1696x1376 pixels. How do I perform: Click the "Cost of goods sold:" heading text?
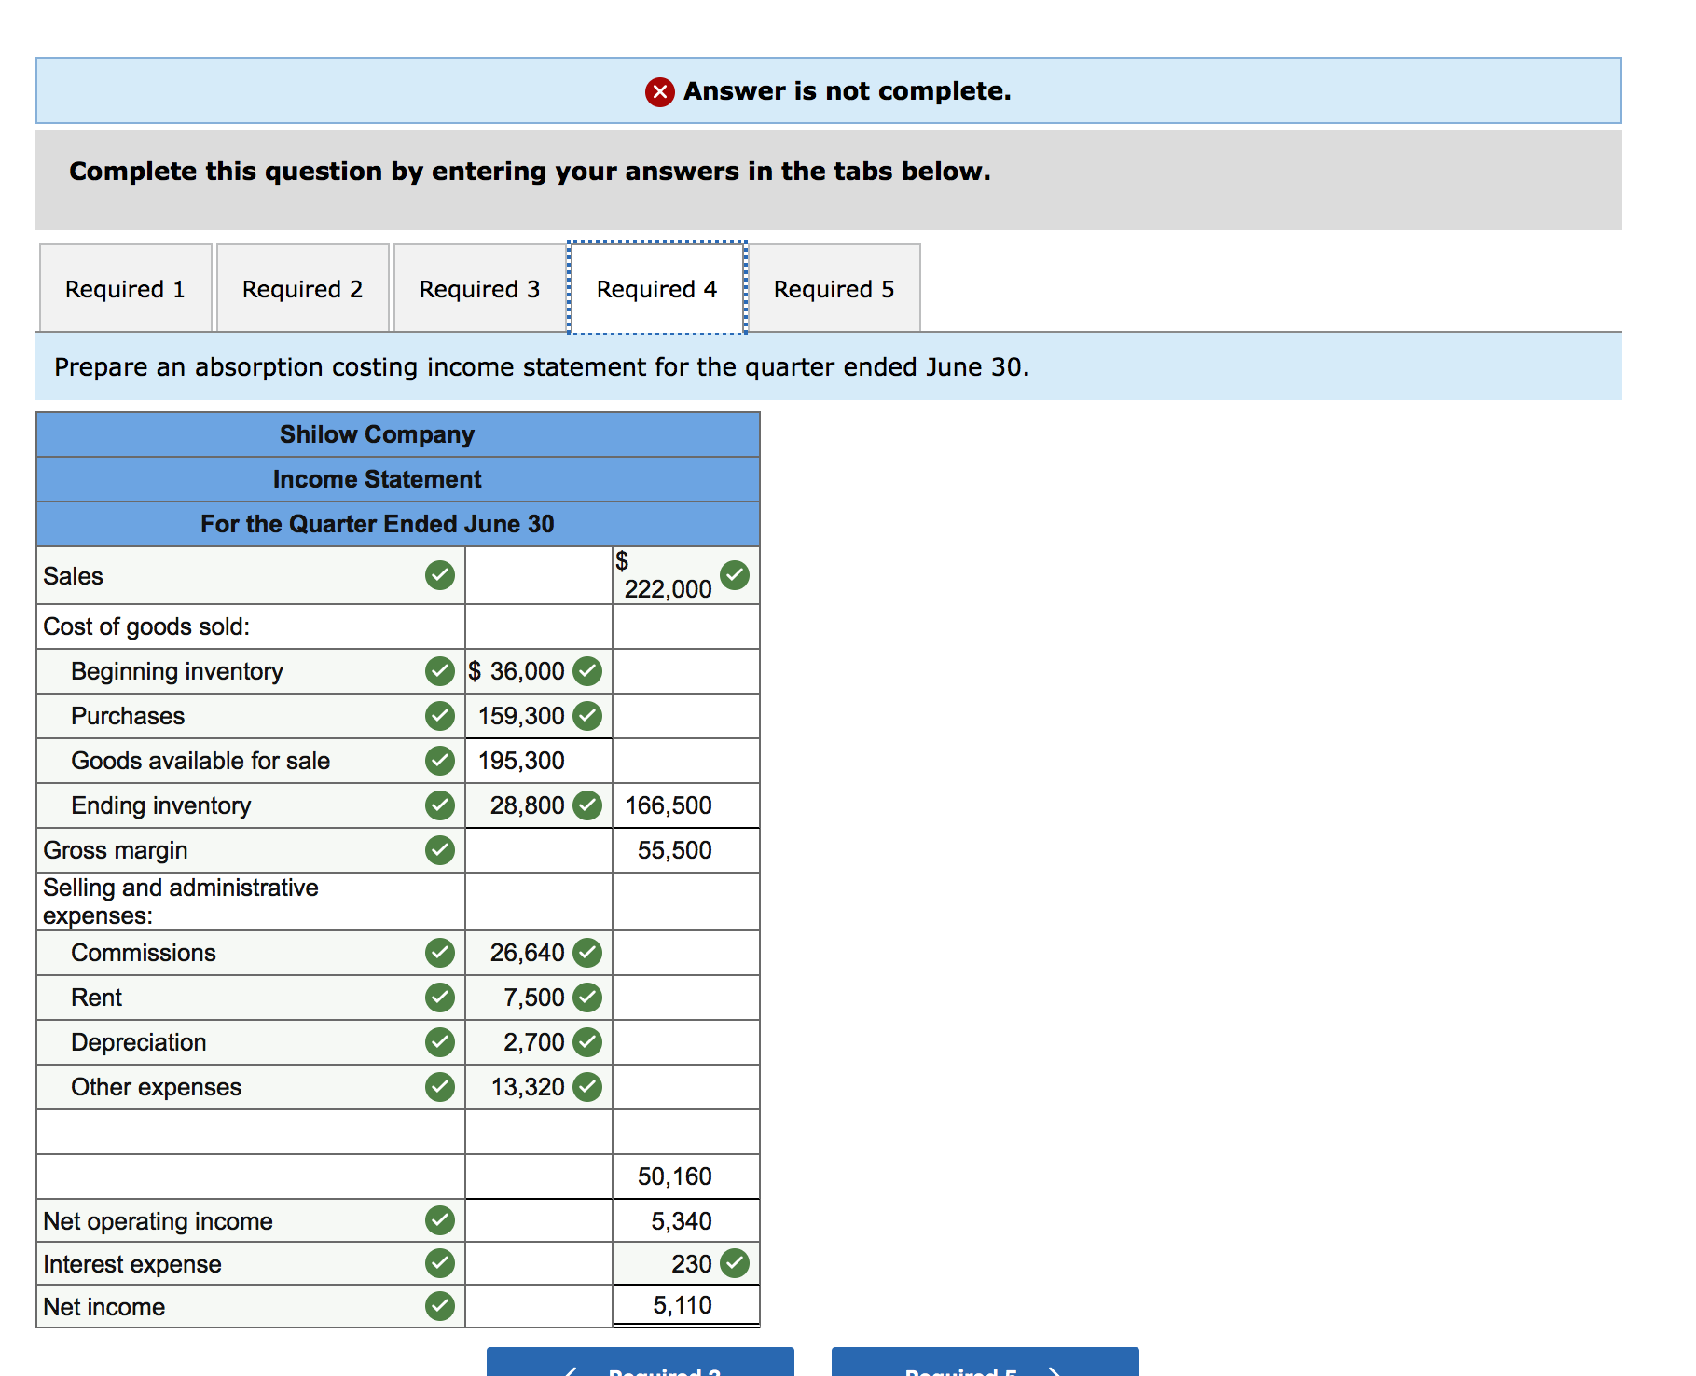[146, 626]
